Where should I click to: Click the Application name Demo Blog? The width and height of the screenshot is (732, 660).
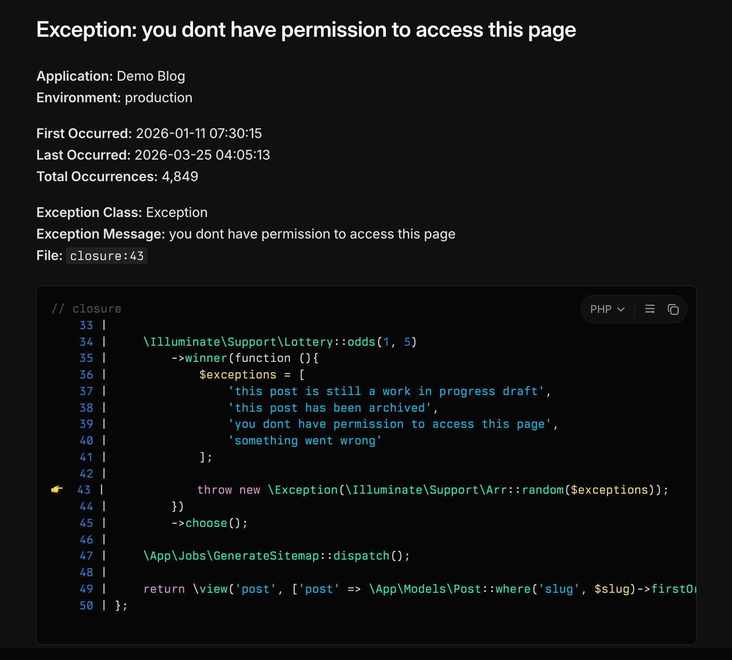[x=151, y=76]
